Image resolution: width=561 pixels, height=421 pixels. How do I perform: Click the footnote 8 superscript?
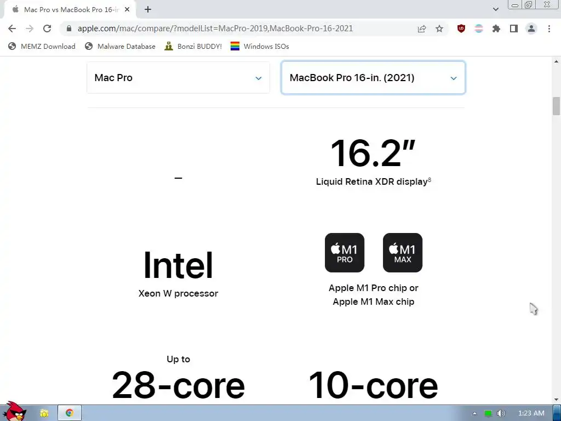tap(430, 180)
